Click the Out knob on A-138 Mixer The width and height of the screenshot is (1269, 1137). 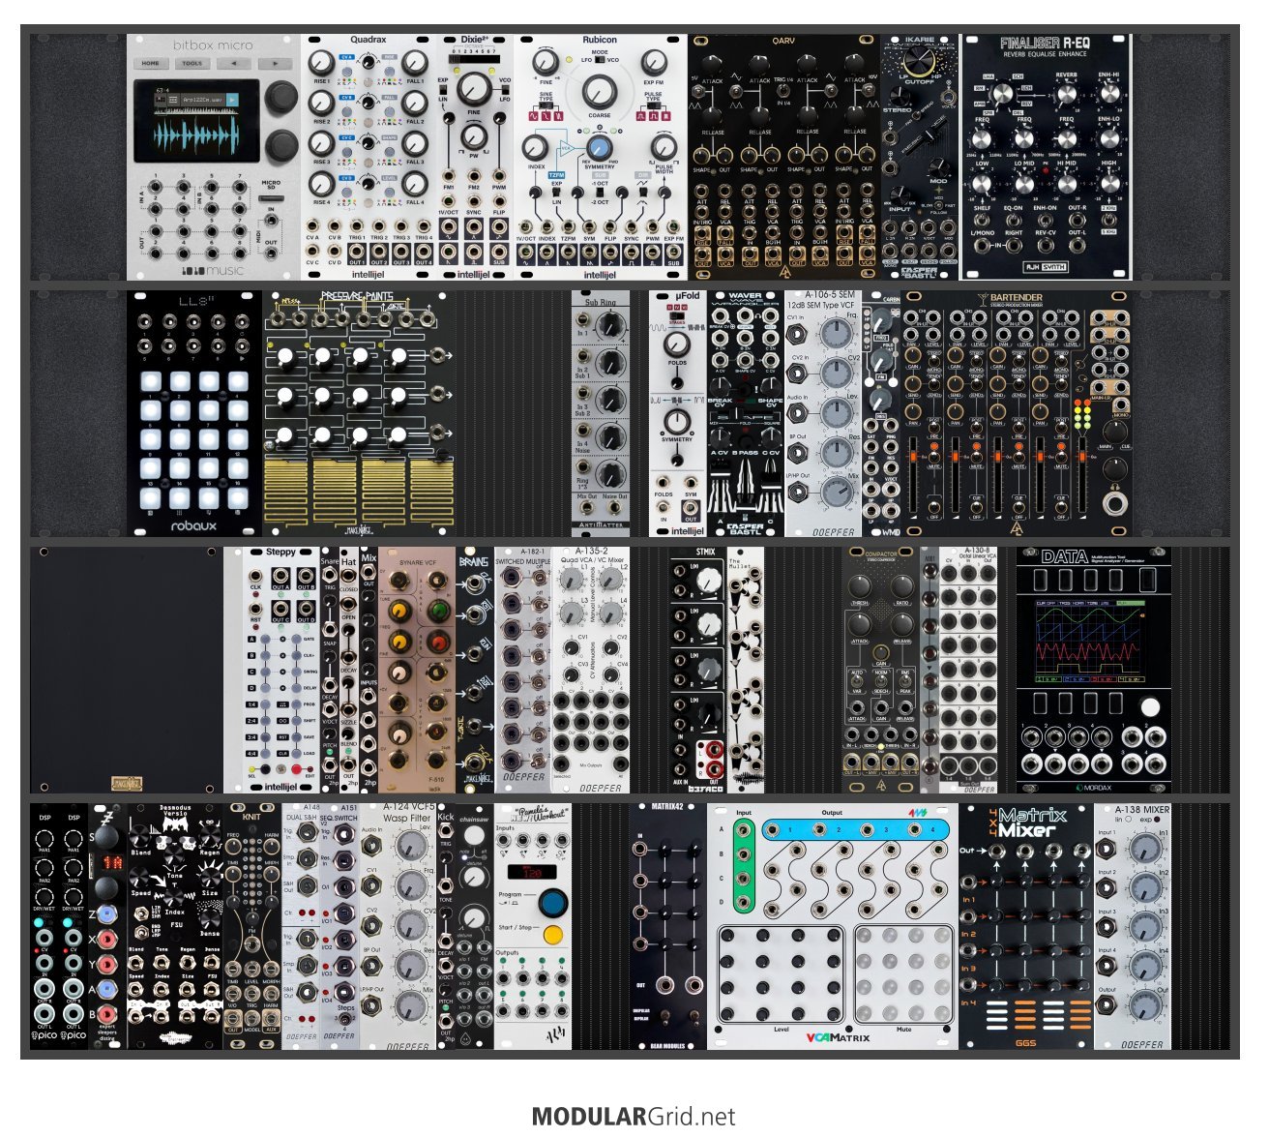1145,1006
